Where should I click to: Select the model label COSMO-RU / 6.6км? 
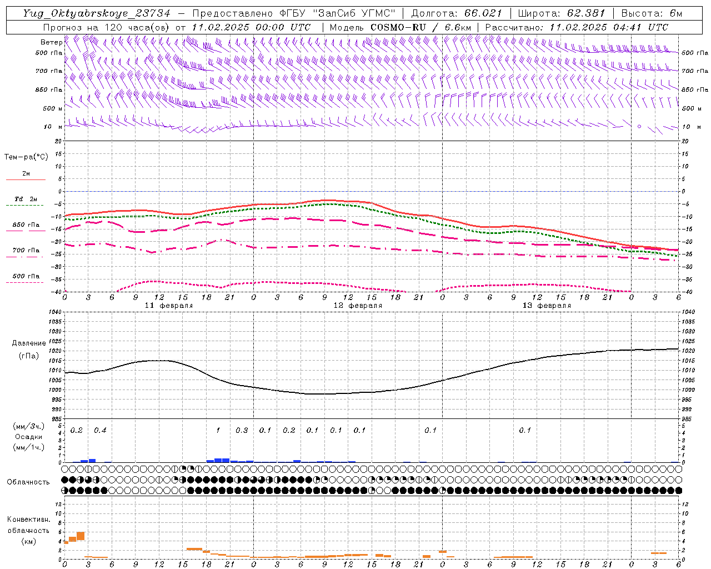[x=420, y=27]
